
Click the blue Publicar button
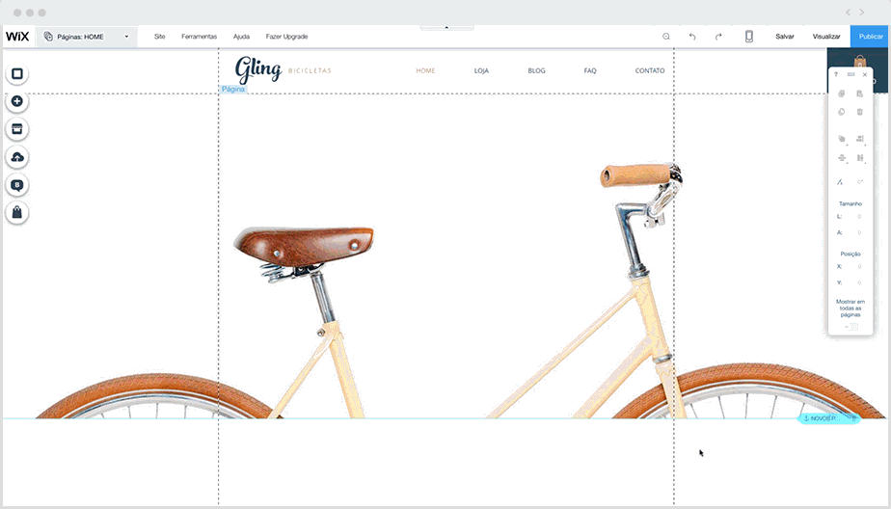tap(871, 37)
